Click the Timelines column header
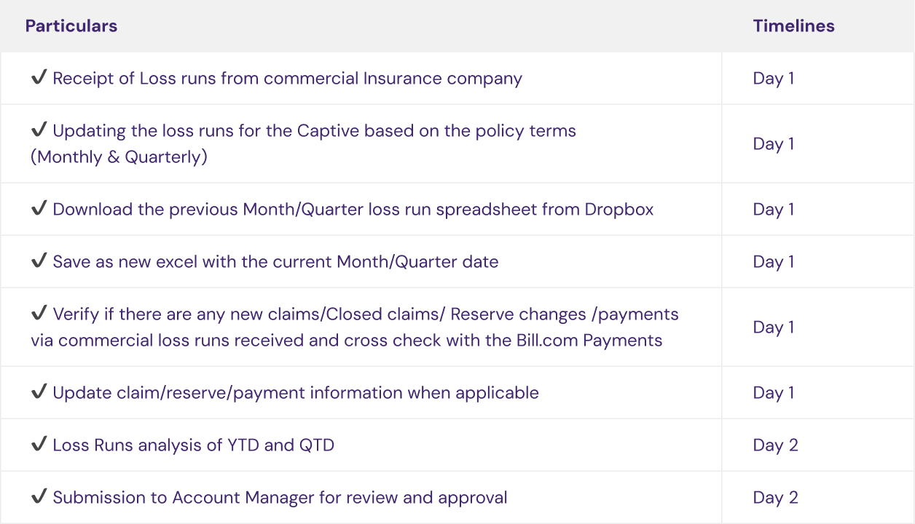Image resolution: width=915 pixels, height=524 pixels. 793,26
